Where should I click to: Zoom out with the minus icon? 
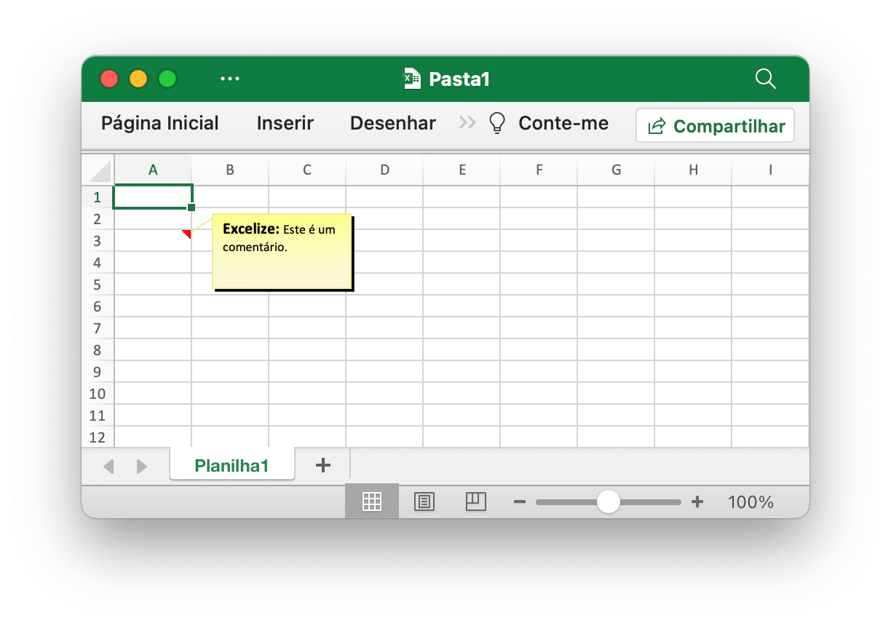pos(520,502)
